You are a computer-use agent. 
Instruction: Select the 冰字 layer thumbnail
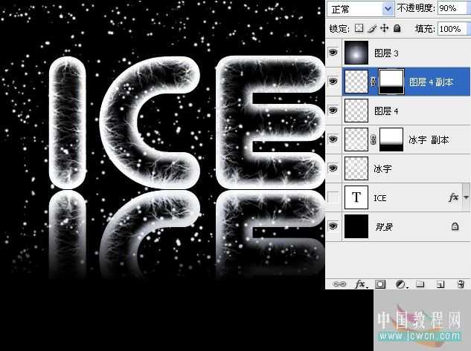[356, 168]
